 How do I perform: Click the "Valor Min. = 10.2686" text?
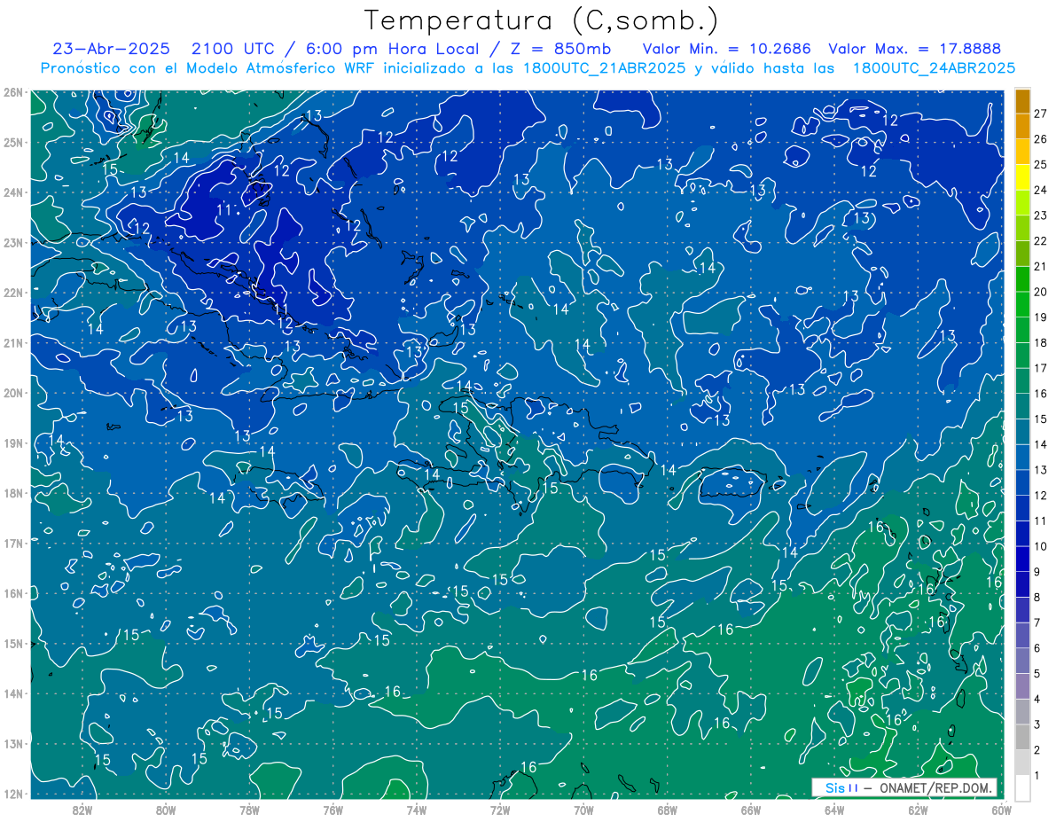click(x=726, y=48)
